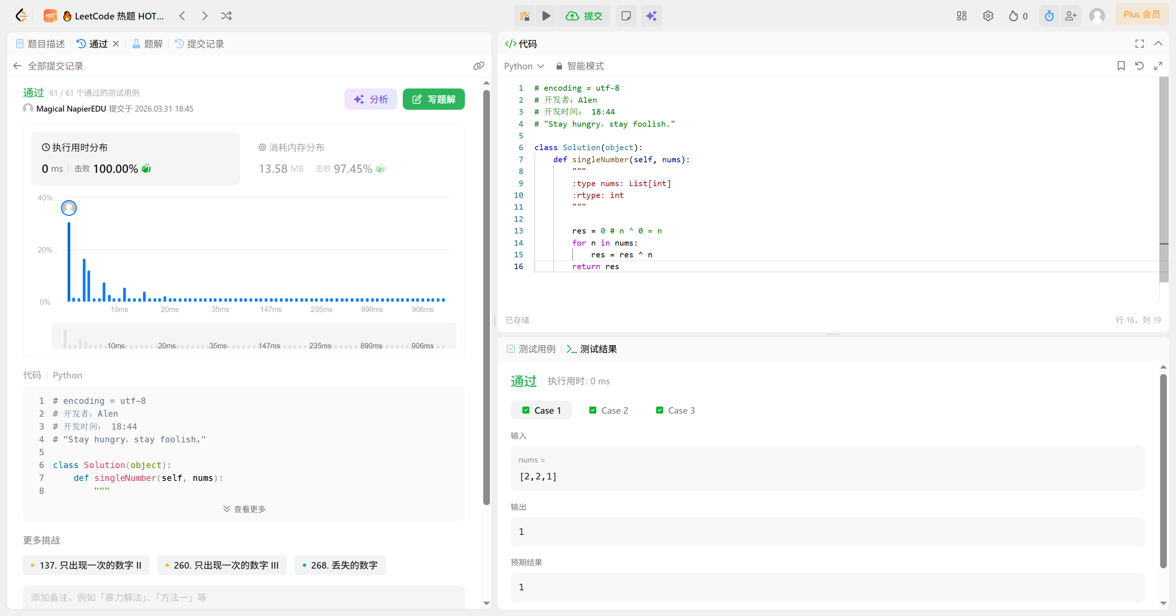Select the Case 3 test case
This screenshot has height=616, width=1176.
tap(675, 410)
